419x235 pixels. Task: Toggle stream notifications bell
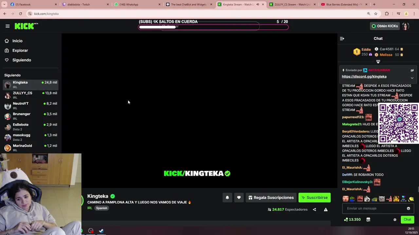(x=227, y=197)
